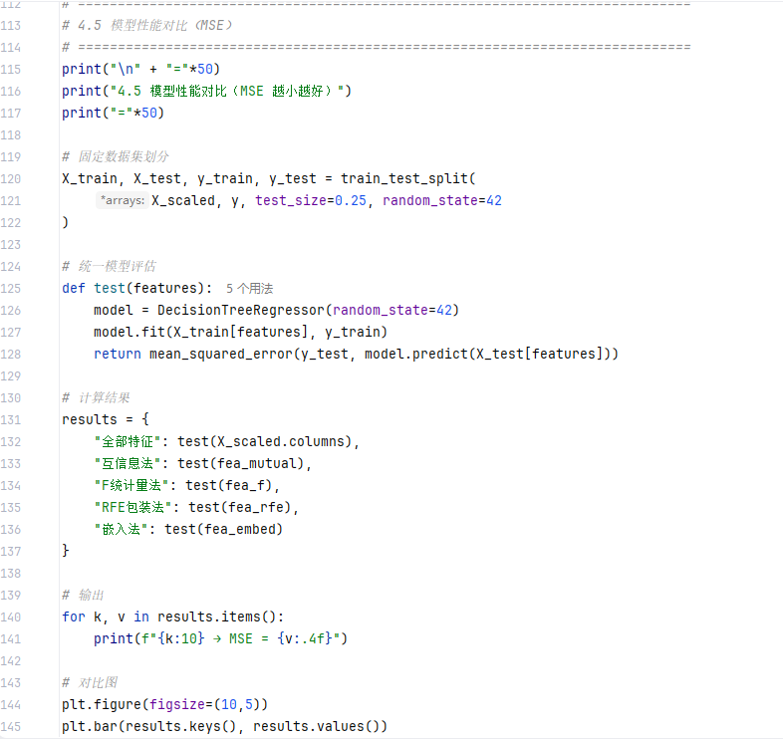The height and width of the screenshot is (739, 783).
Task: Click the comment '# 固定数据集划分'
Action: (116, 156)
